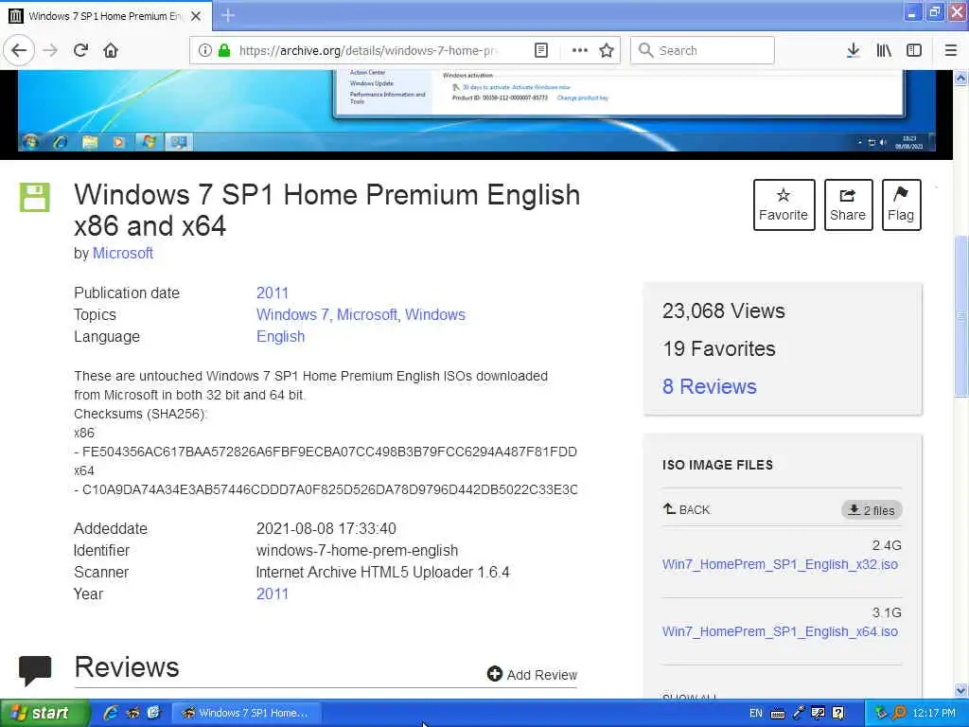Viewport: 969px width, 727px height.
Task: Click the 12:17 PM system clock
Action: point(934,713)
